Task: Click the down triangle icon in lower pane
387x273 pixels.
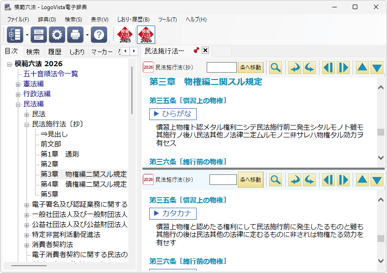Action: click(377, 180)
